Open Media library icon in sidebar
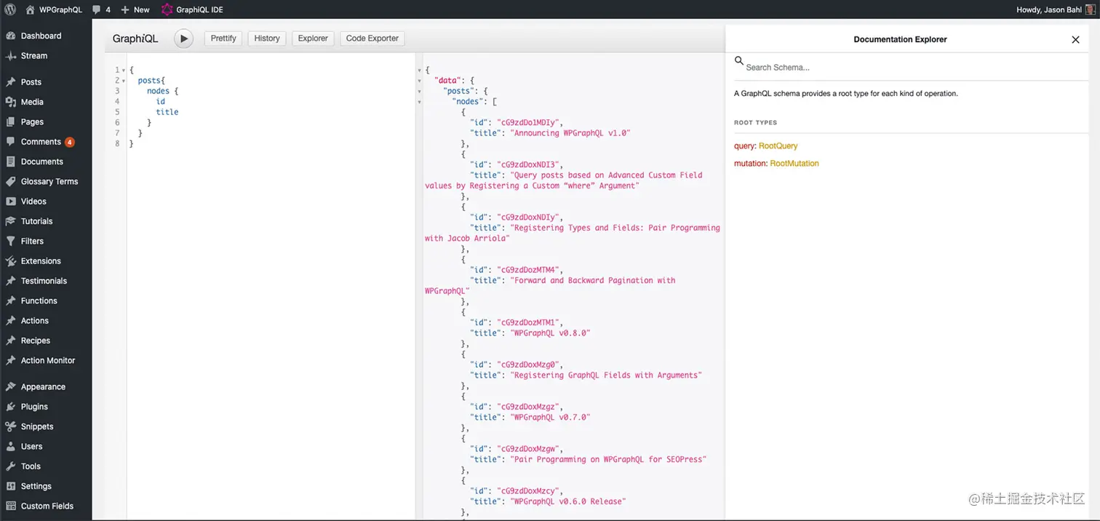Screen dimensions: 1100x521 (10, 102)
